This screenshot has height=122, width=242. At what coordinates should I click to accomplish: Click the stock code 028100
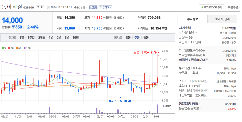point(28,7)
